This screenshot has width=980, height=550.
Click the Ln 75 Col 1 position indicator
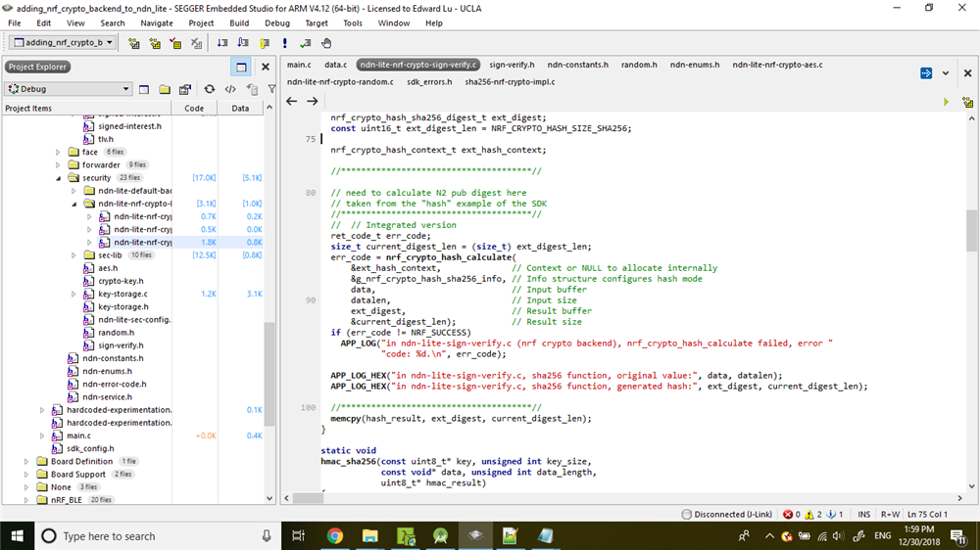click(927, 515)
